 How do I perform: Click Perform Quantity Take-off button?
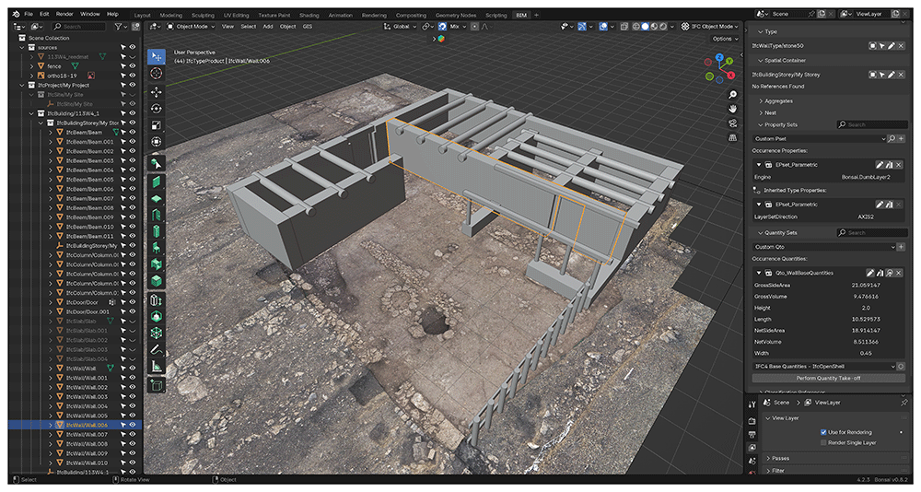pyautogui.click(x=828, y=379)
